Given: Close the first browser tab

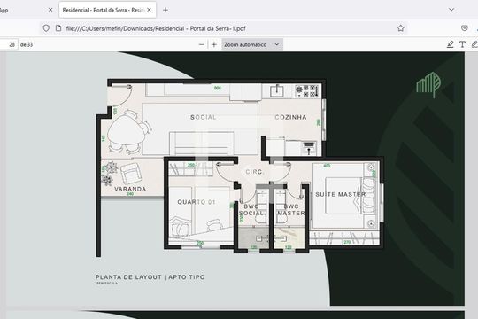Looking at the screenshot, I should point(50,10).
